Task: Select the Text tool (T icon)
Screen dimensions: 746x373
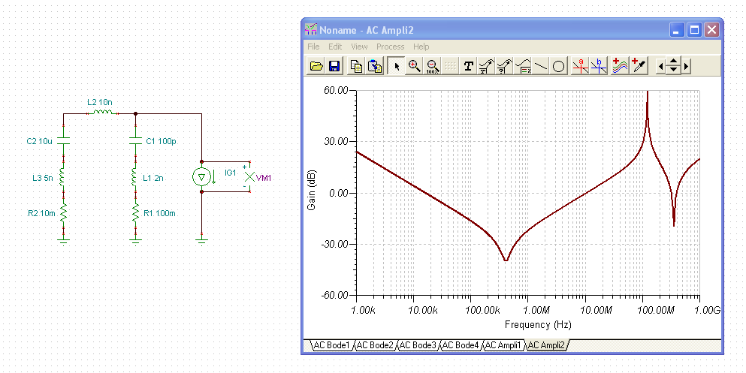Action: pyautogui.click(x=468, y=66)
